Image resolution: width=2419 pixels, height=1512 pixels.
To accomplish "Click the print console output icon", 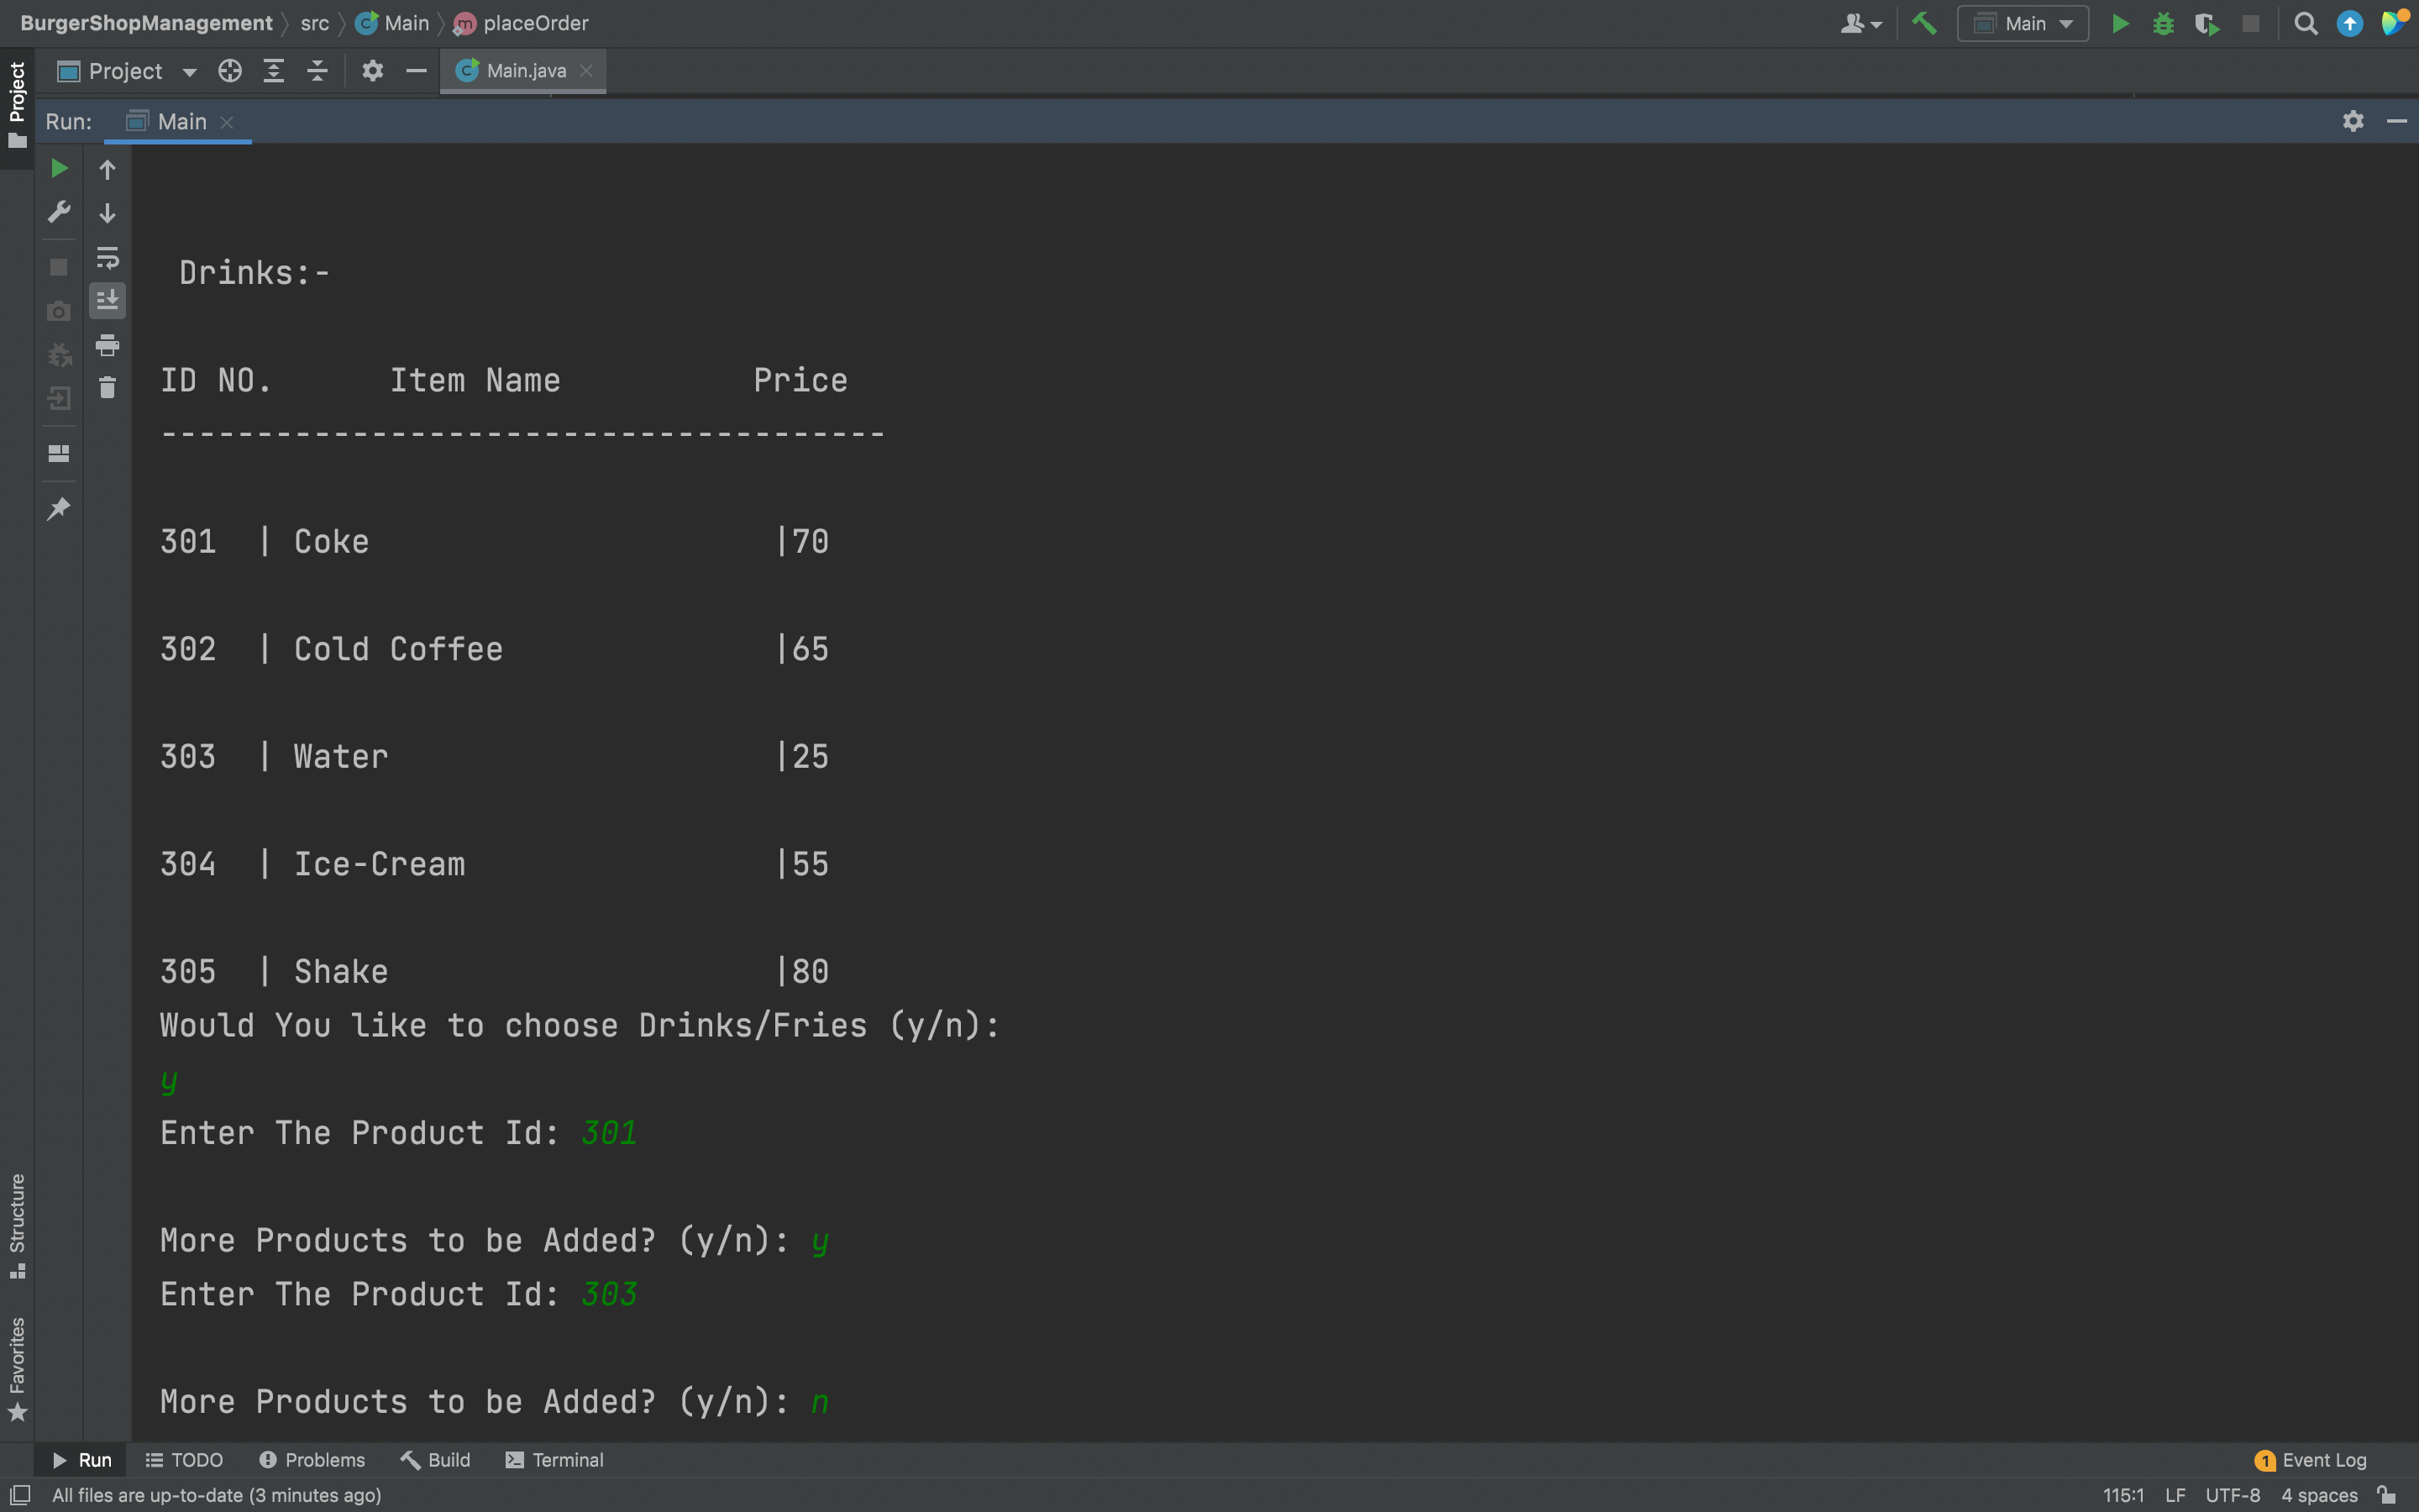I will (x=107, y=345).
